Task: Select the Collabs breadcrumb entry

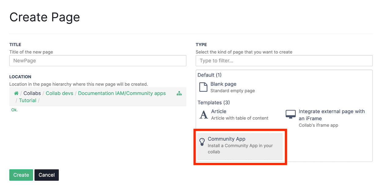Action: pos(32,93)
